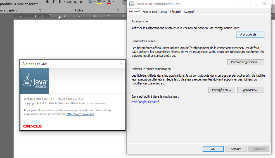
Task: Click Reproduire la mise en forme in Word
Action: click(19, 4)
